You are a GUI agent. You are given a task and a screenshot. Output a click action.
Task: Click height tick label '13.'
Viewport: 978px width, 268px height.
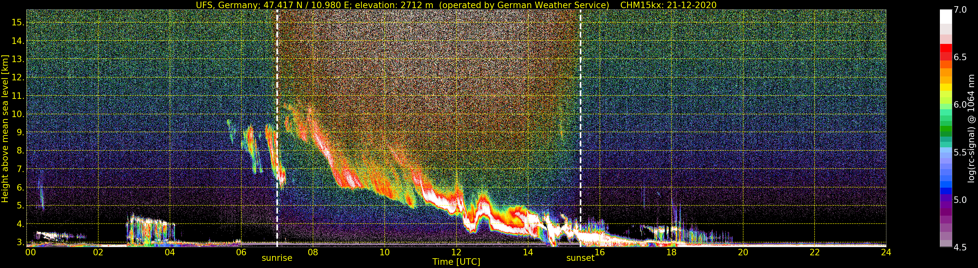(18, 59)
